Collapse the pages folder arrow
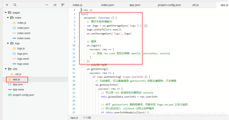Screen dimensions: 229x120 [x=6, y=13]
